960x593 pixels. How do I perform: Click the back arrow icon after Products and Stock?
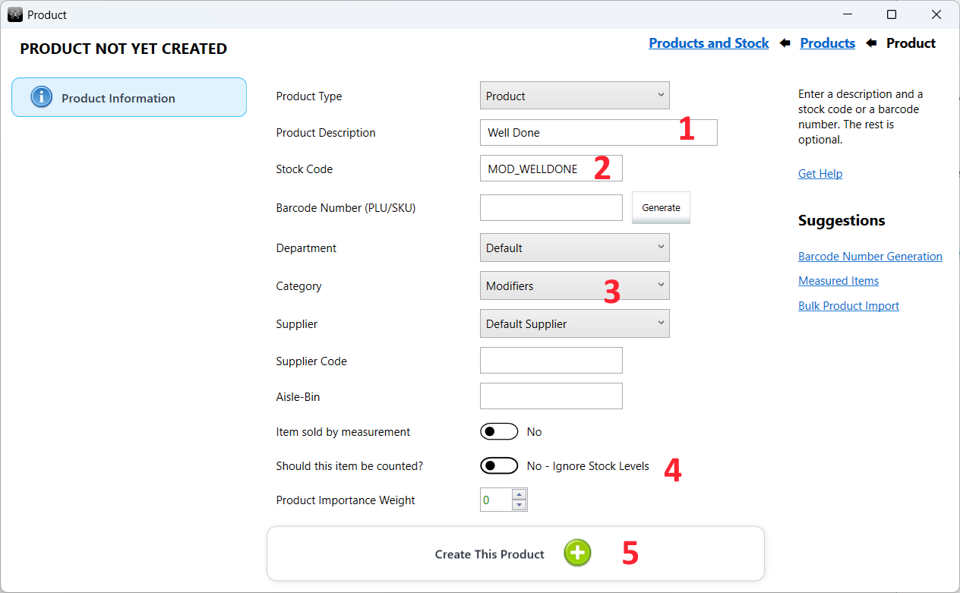pyautogui.click(x=785, y=43)
